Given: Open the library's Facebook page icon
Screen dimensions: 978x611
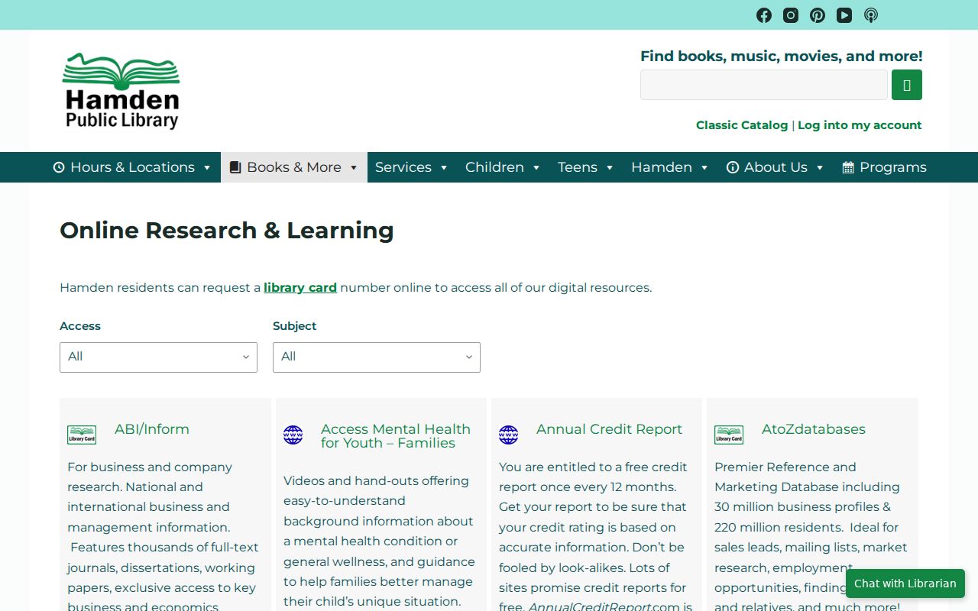Looking at the screenshot, I should click(764, 15).
